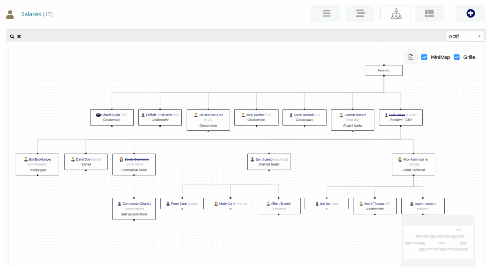Image resolution: width=491 pixels, height=267 pixels.
Task: Switch to the hierarchical indented list view icon
Action: point(360,13)
